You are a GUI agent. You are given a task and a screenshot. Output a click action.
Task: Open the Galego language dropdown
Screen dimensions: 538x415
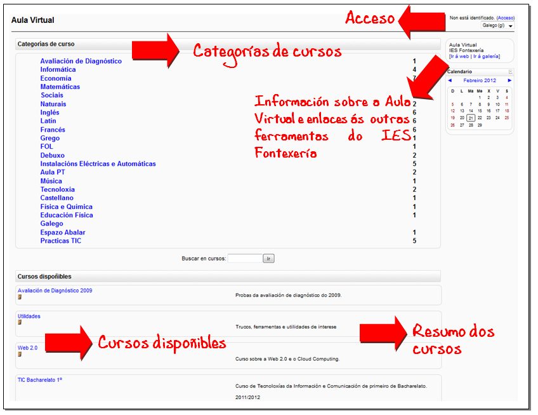497,26
